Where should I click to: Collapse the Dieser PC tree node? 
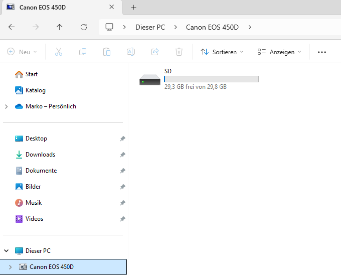[7, 251]
